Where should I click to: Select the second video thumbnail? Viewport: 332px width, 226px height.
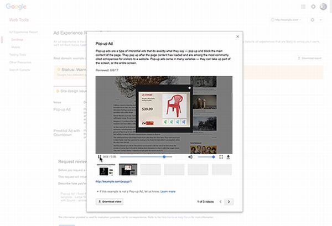coord(128,169)
